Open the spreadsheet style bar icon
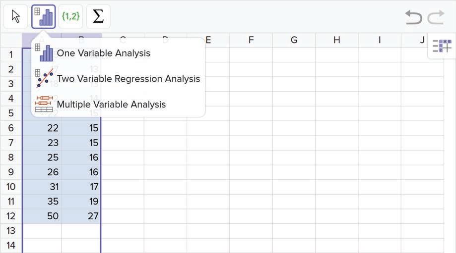Screen dimensions: 456x253 pos(442,47)
